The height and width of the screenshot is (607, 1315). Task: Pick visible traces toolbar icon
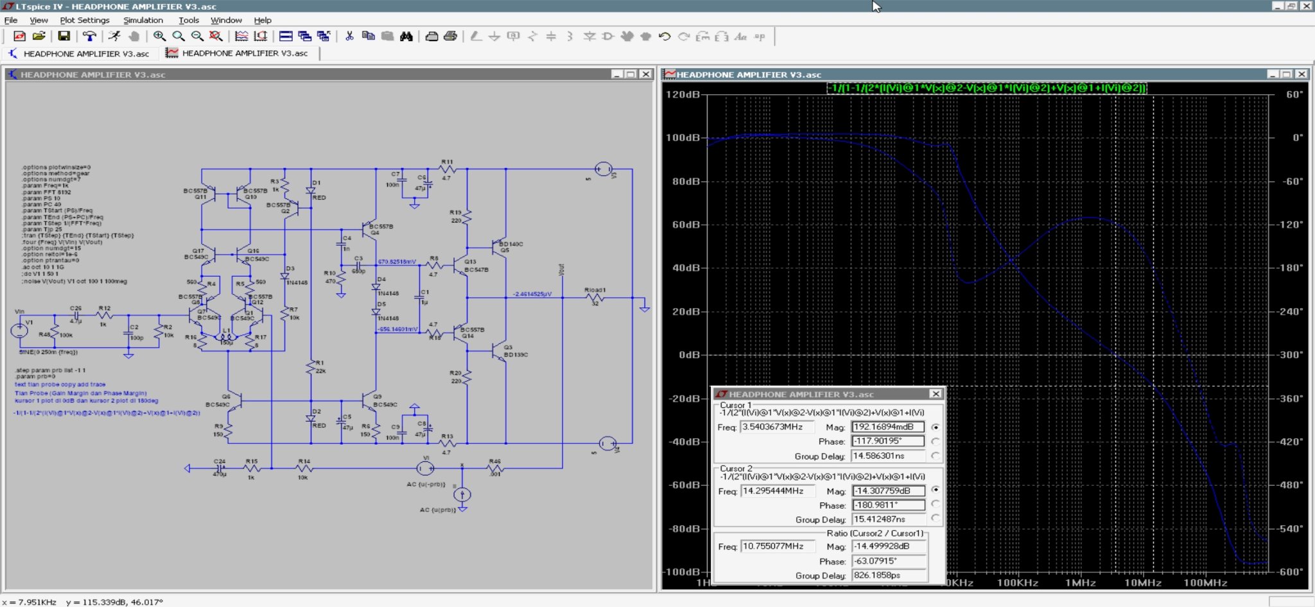[x=241, y=37]
